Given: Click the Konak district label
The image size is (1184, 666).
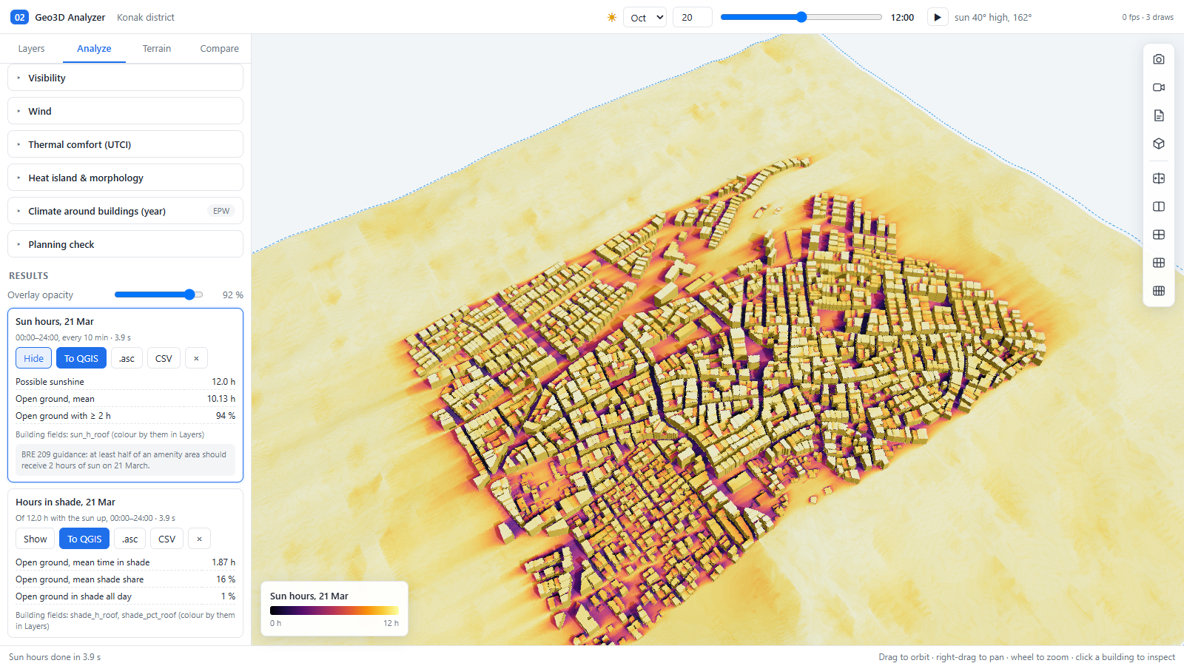Looking at the screenshot, I should coord(146,17).
